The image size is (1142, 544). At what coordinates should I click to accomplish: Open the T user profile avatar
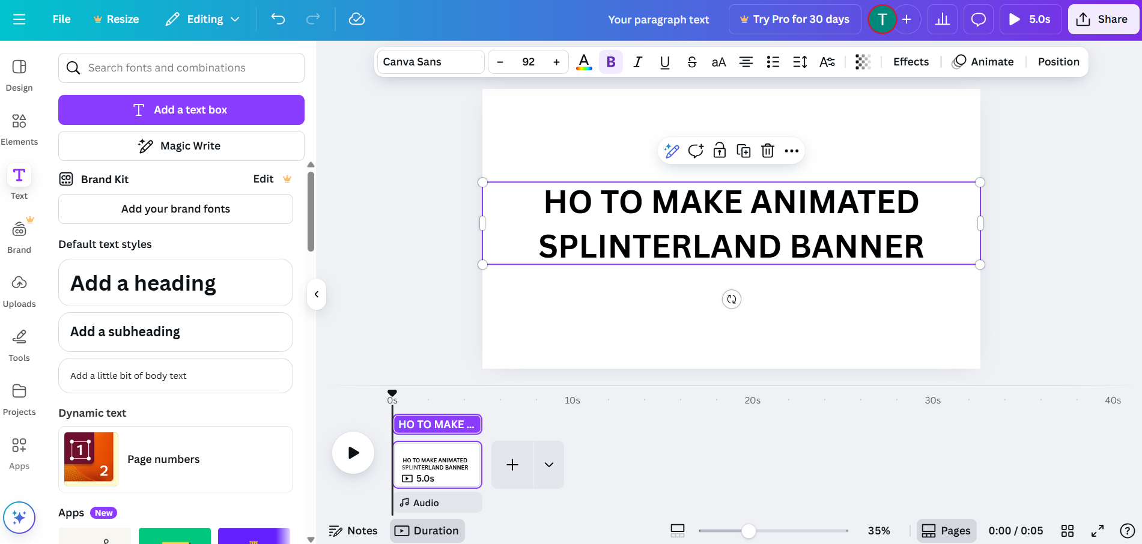882,19
